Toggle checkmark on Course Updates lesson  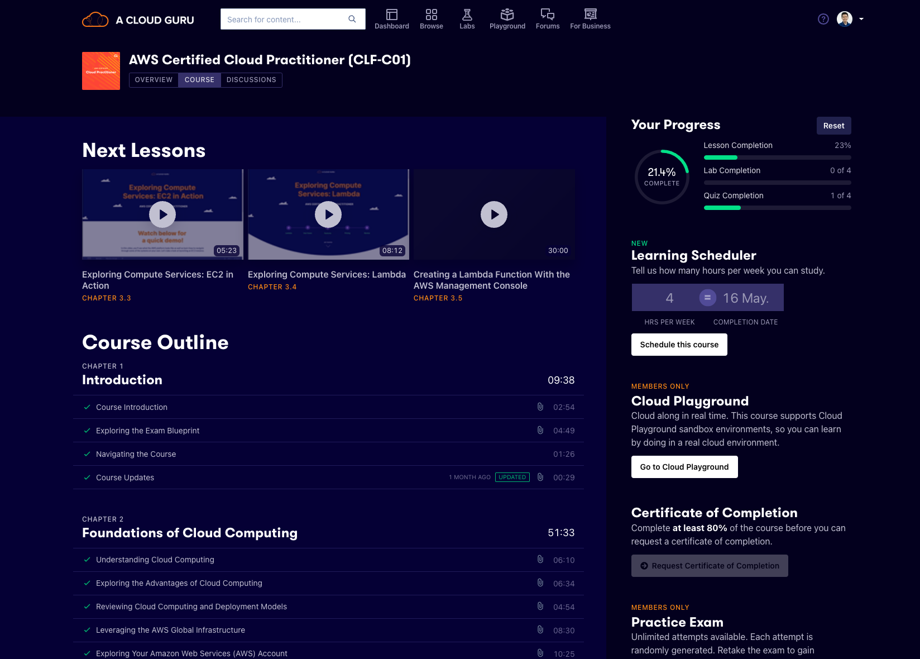pyautogui.click(x=87, y=477)
